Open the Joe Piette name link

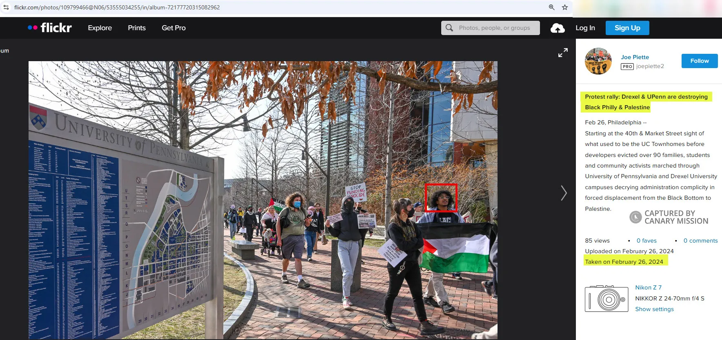635,57
